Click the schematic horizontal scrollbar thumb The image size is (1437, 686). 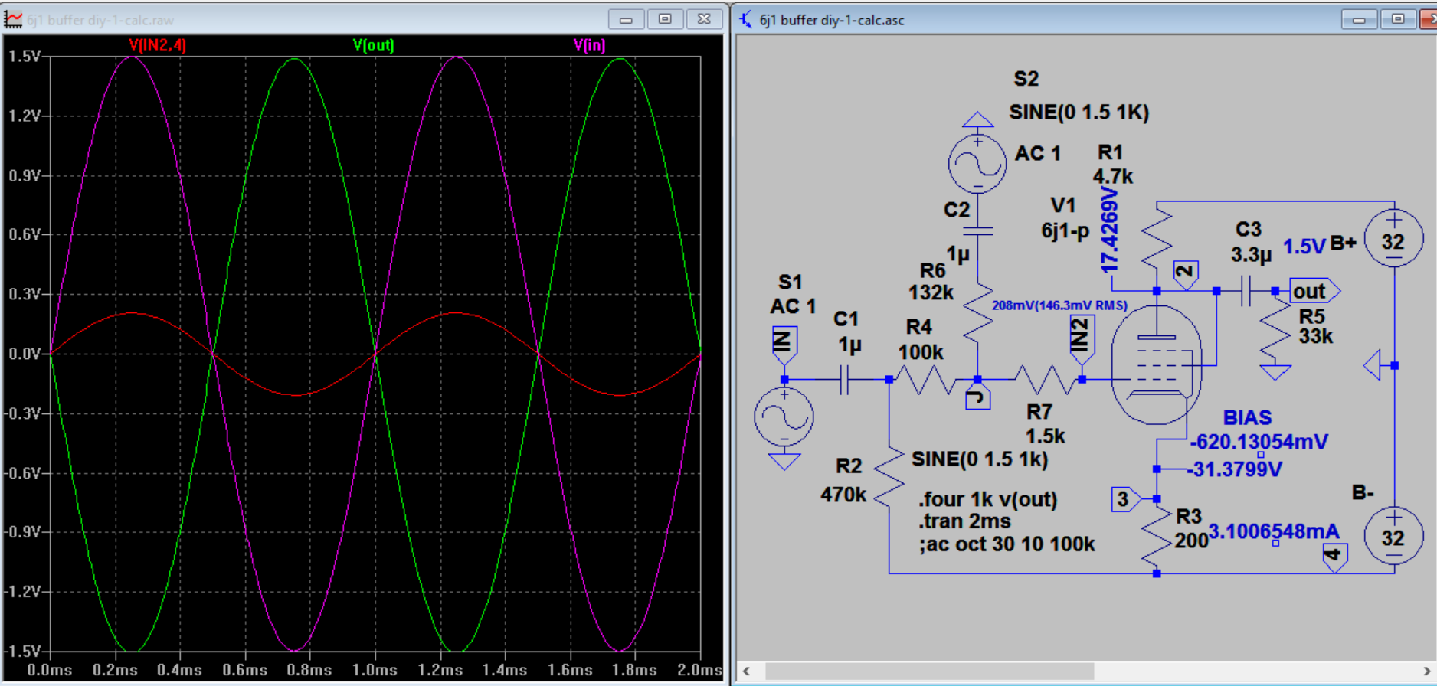point(929,671)
